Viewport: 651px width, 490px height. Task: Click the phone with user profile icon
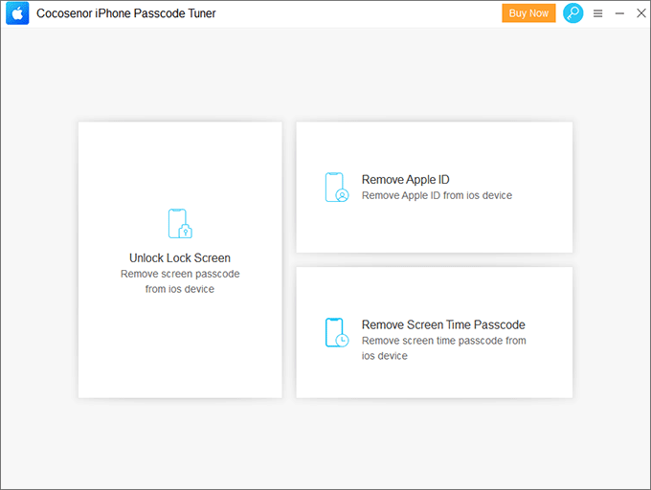pos(336,188)
